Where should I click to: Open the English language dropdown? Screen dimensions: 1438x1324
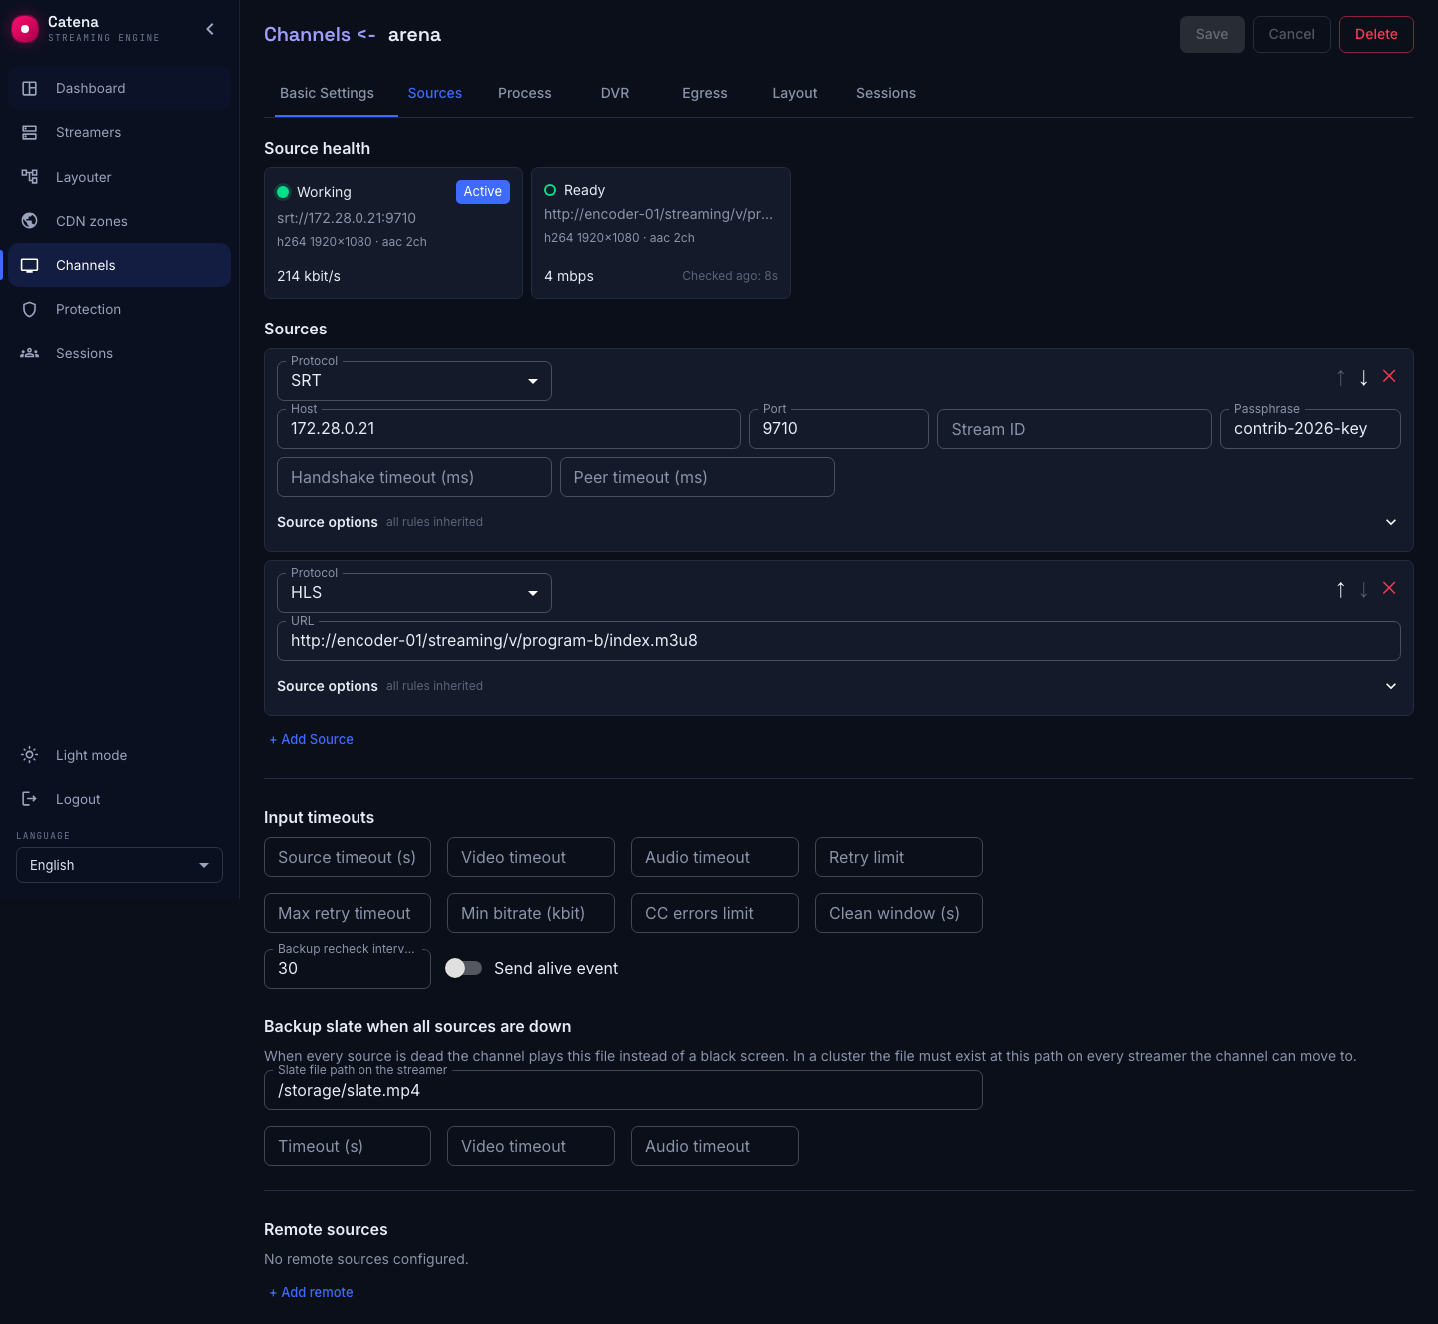coord(119,865)
